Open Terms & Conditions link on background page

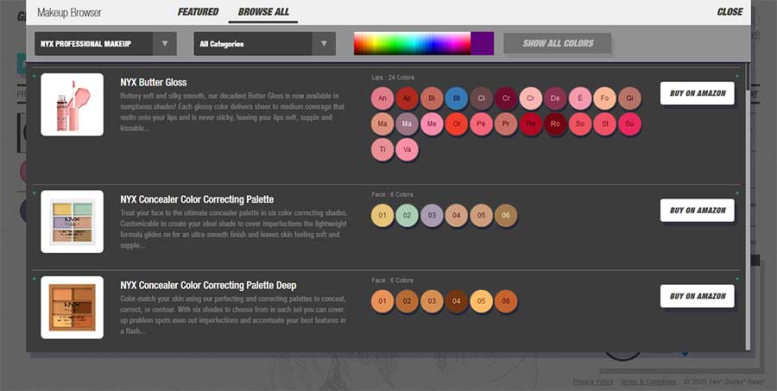click(648, 382)
